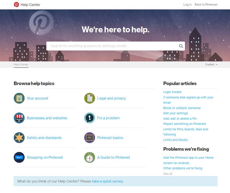Open the English language dropdown
Image resolution: width=230 pixels, height=193 pixels.
click(x=211, y=64)
